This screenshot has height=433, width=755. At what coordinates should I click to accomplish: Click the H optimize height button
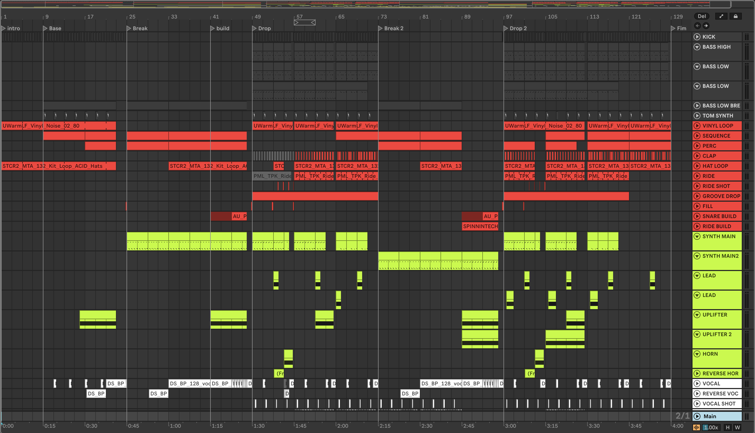[x=727, y=427]
